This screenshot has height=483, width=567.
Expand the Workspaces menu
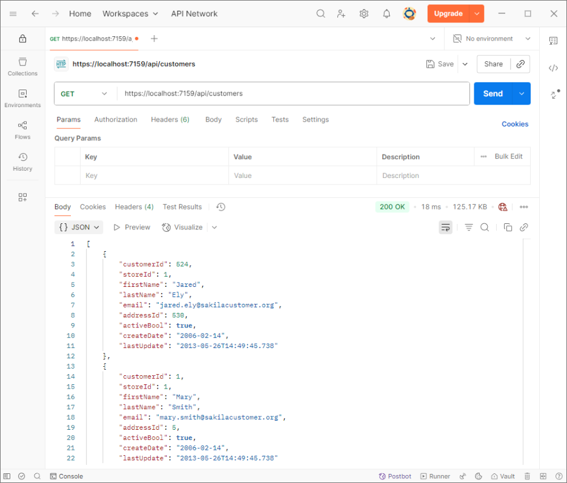click(x=130, y=13)
